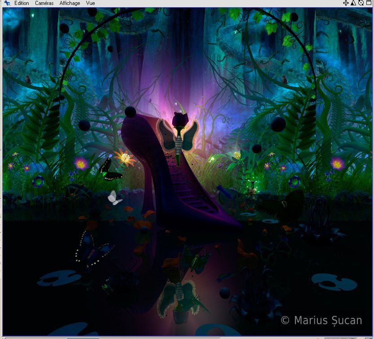Click the pan camera move icon
The image size is (374, 339).
pyautogui.click(x=346, y=3)
